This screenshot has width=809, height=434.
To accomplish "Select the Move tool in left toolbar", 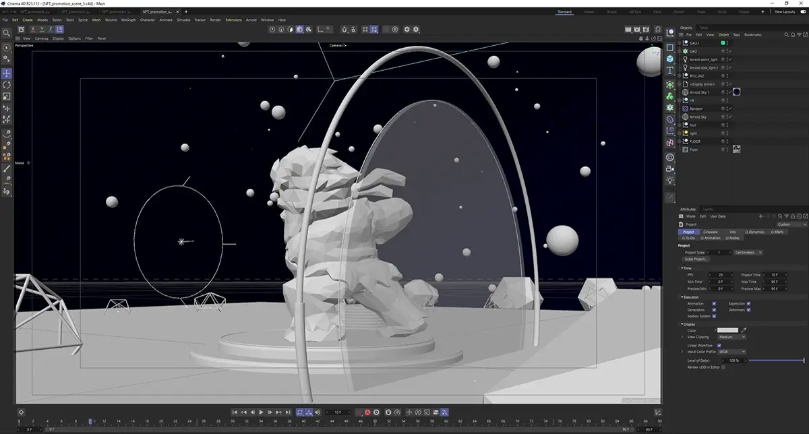I will [7, 73].
